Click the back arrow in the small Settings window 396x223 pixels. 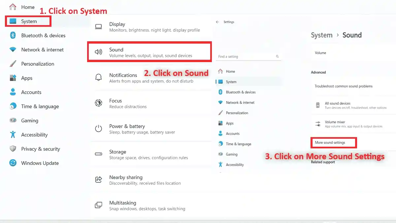tap(217, 22)
